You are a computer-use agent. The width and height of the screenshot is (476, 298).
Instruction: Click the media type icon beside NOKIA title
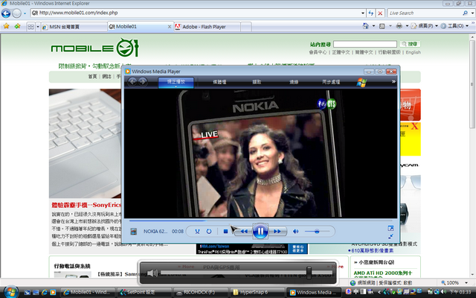pos(133,232)
